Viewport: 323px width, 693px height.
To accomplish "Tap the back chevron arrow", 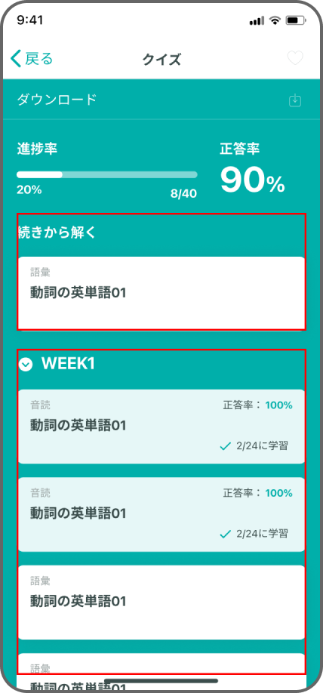I will (x=16, y=59).
